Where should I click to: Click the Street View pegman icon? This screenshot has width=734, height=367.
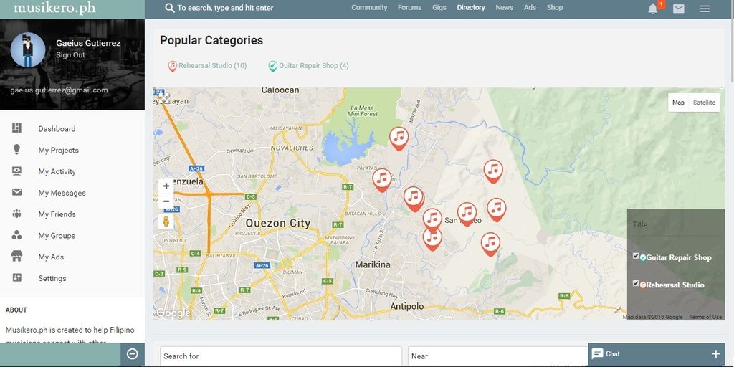pyautogui.click(x=166, y=221)
